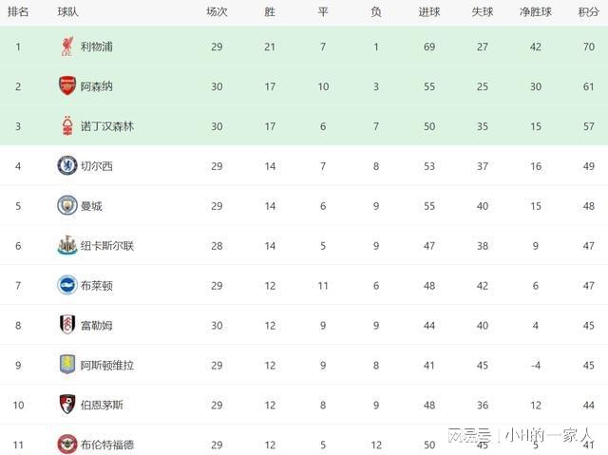This screenshot has width=608, height=455.
Task: Click the 纽卡斯尔联 team name
Action: [107, 246]
